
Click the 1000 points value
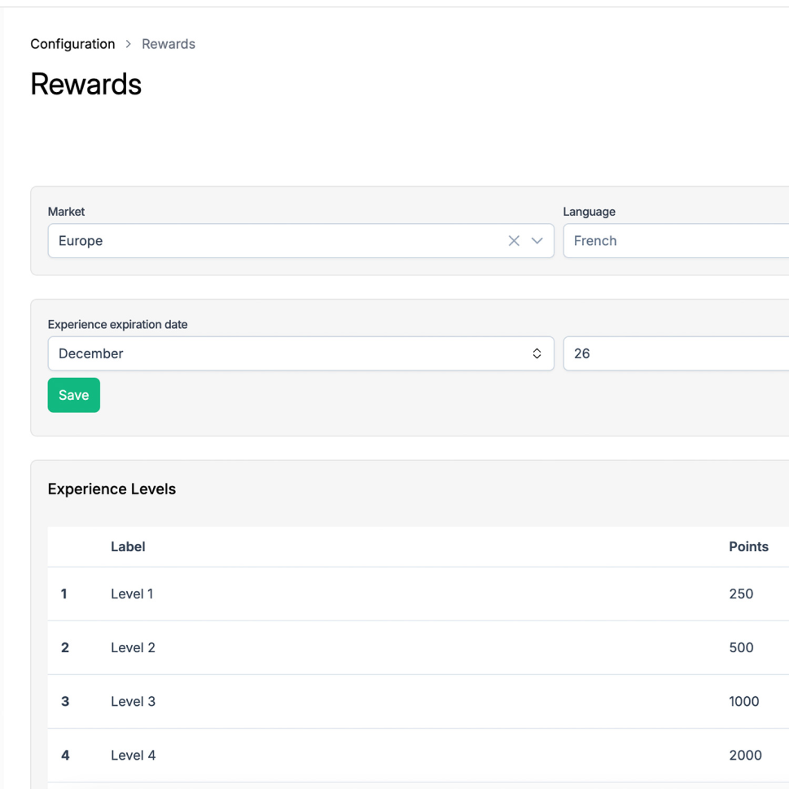(x=743, y=701)
